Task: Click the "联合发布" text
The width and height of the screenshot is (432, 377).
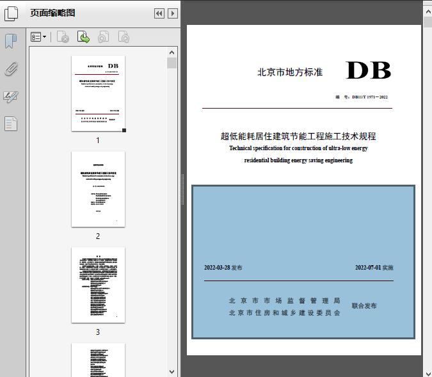Action: coord(364,306)
